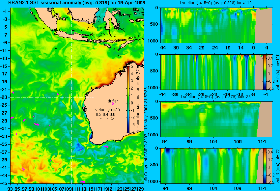Click the '93' longitude tick below the map
The height and width of the screenshot is (191, 280).
tap(10, 189)
